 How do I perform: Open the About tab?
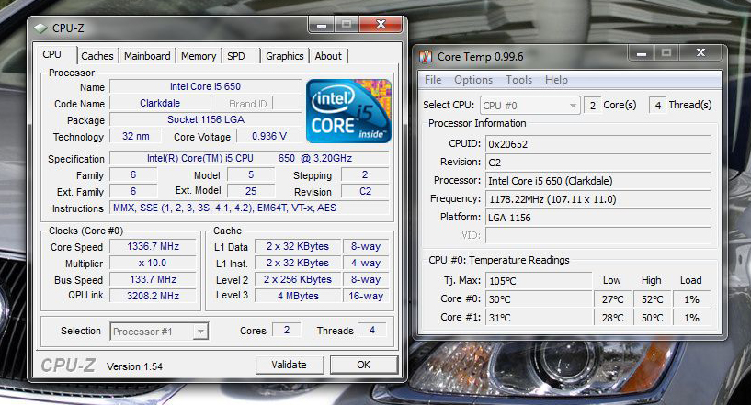[328, 56]
